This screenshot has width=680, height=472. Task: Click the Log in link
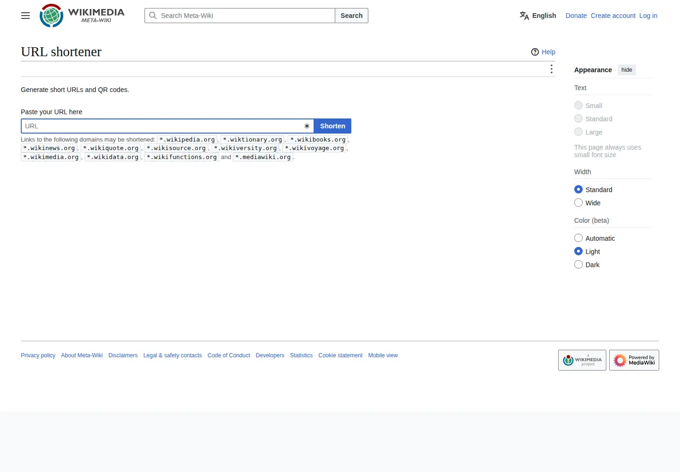click(x=648, y=16)
